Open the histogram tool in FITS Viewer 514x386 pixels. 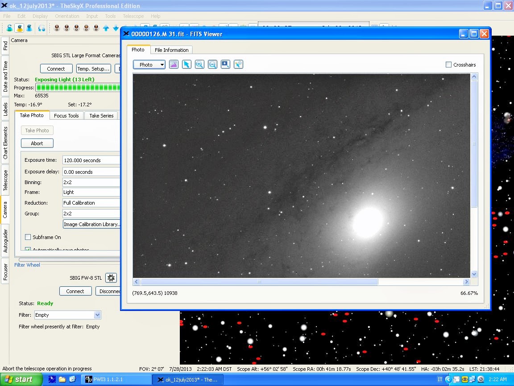(174, 65)
